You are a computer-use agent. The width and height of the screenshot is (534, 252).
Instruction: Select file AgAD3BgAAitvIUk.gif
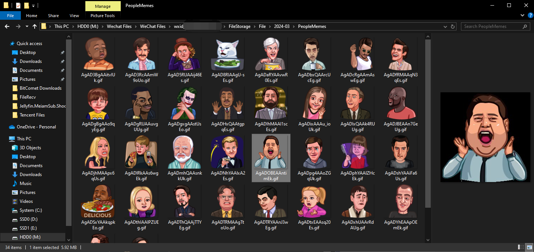coord(98,60)
